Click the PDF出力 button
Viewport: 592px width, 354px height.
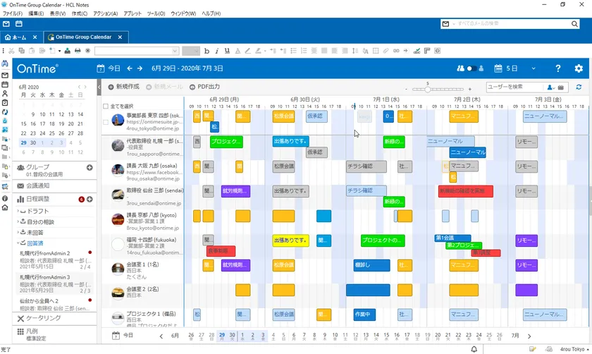coord(204,87)
